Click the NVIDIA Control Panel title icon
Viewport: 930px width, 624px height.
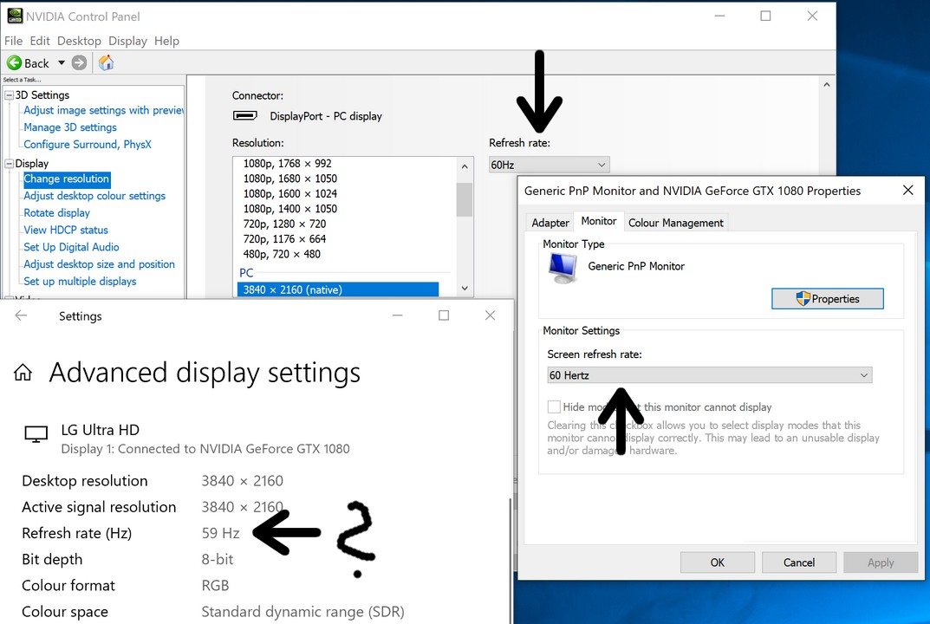tap(15, 16)
